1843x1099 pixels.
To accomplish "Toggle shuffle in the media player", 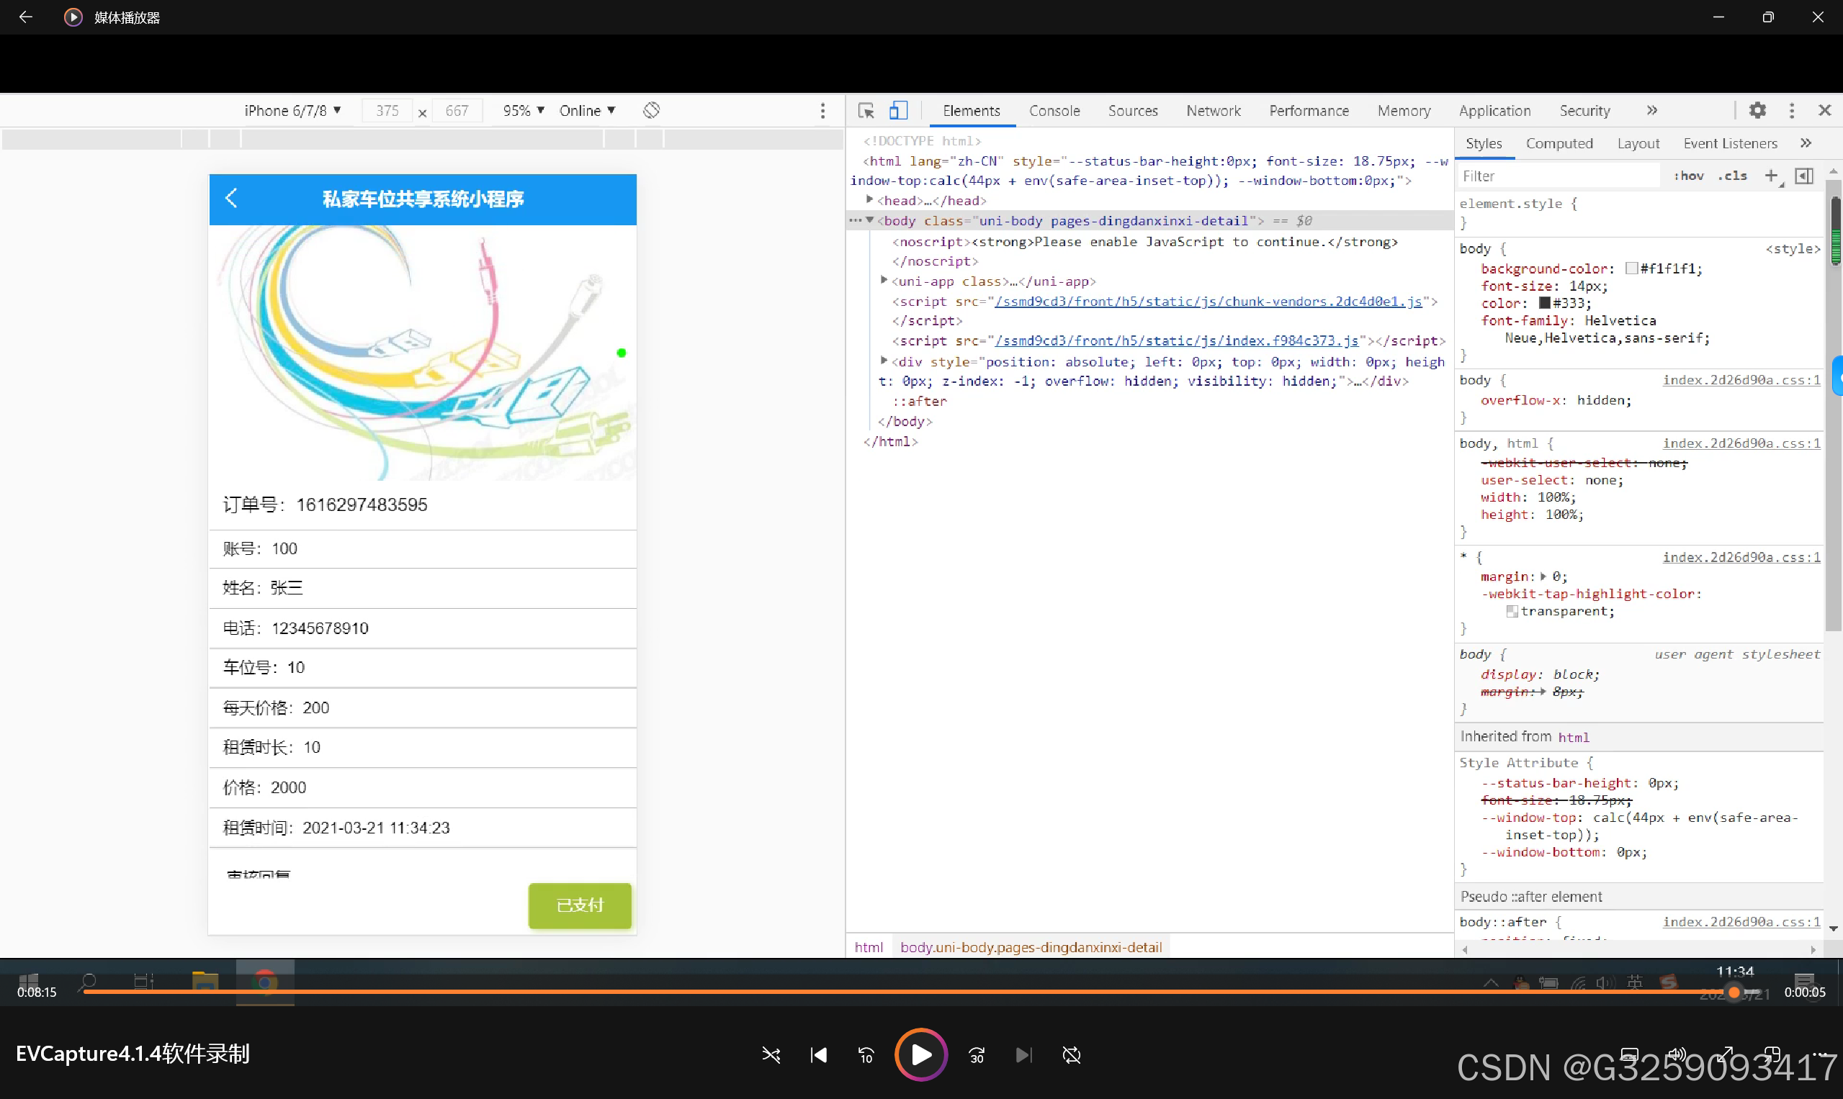I will tap(771, 1055).
